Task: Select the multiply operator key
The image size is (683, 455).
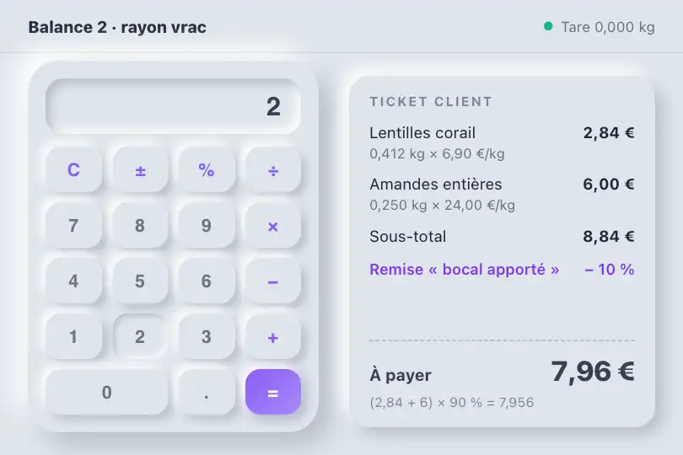Action: (272, 226)
